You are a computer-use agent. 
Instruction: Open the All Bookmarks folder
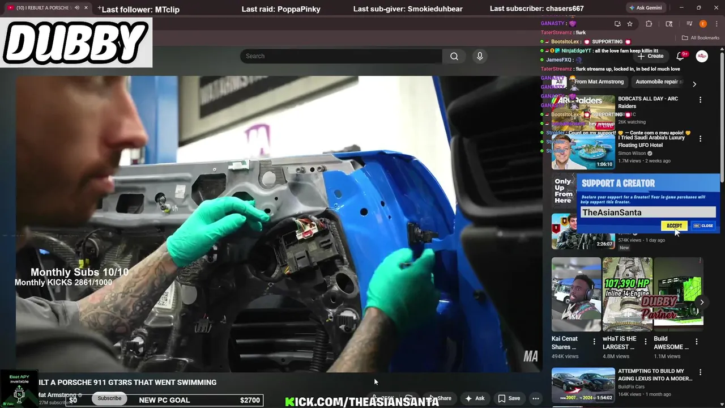click(701, 38)
